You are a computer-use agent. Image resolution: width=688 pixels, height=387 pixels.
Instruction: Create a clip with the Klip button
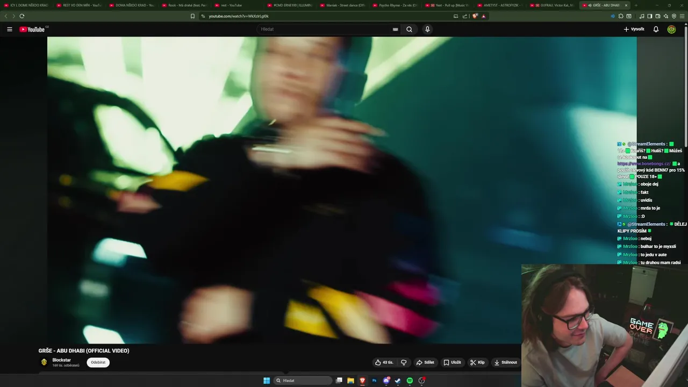click(x=477, y=362)
